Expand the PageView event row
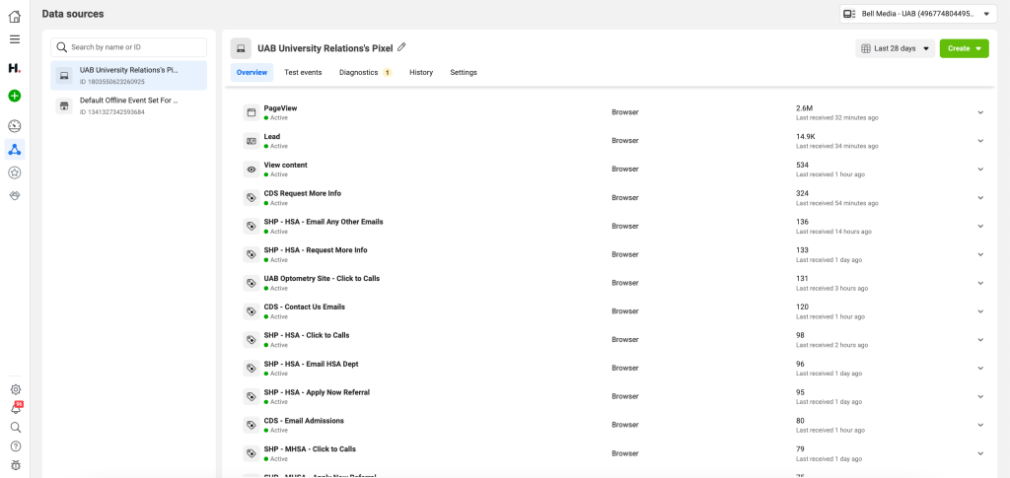Screen dimensions: 1010x478 [979, 112]
